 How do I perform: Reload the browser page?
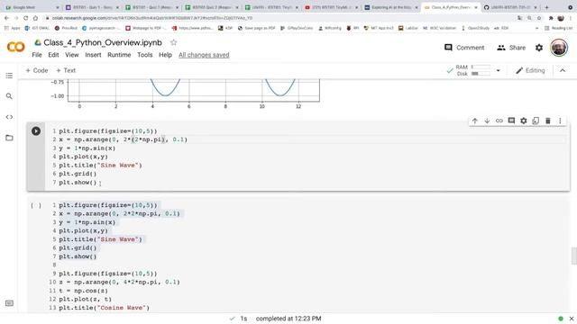click(x=25, y=18)
